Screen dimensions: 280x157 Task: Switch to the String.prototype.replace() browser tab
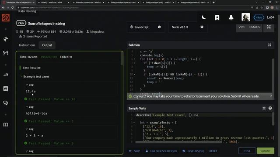pyautogui.click(x=124, y=3)
